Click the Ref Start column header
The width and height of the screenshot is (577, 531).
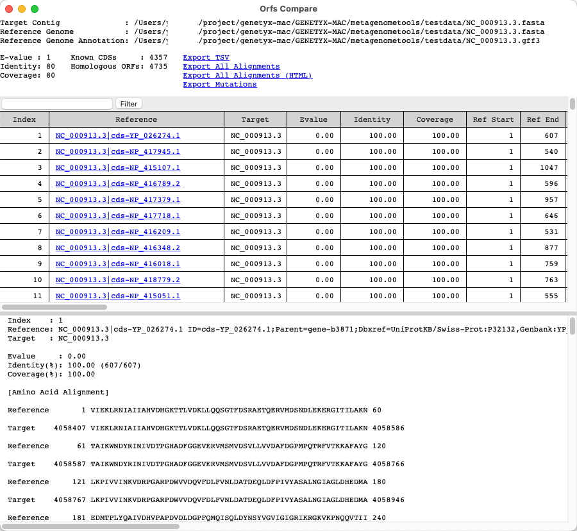coord(493,119)
